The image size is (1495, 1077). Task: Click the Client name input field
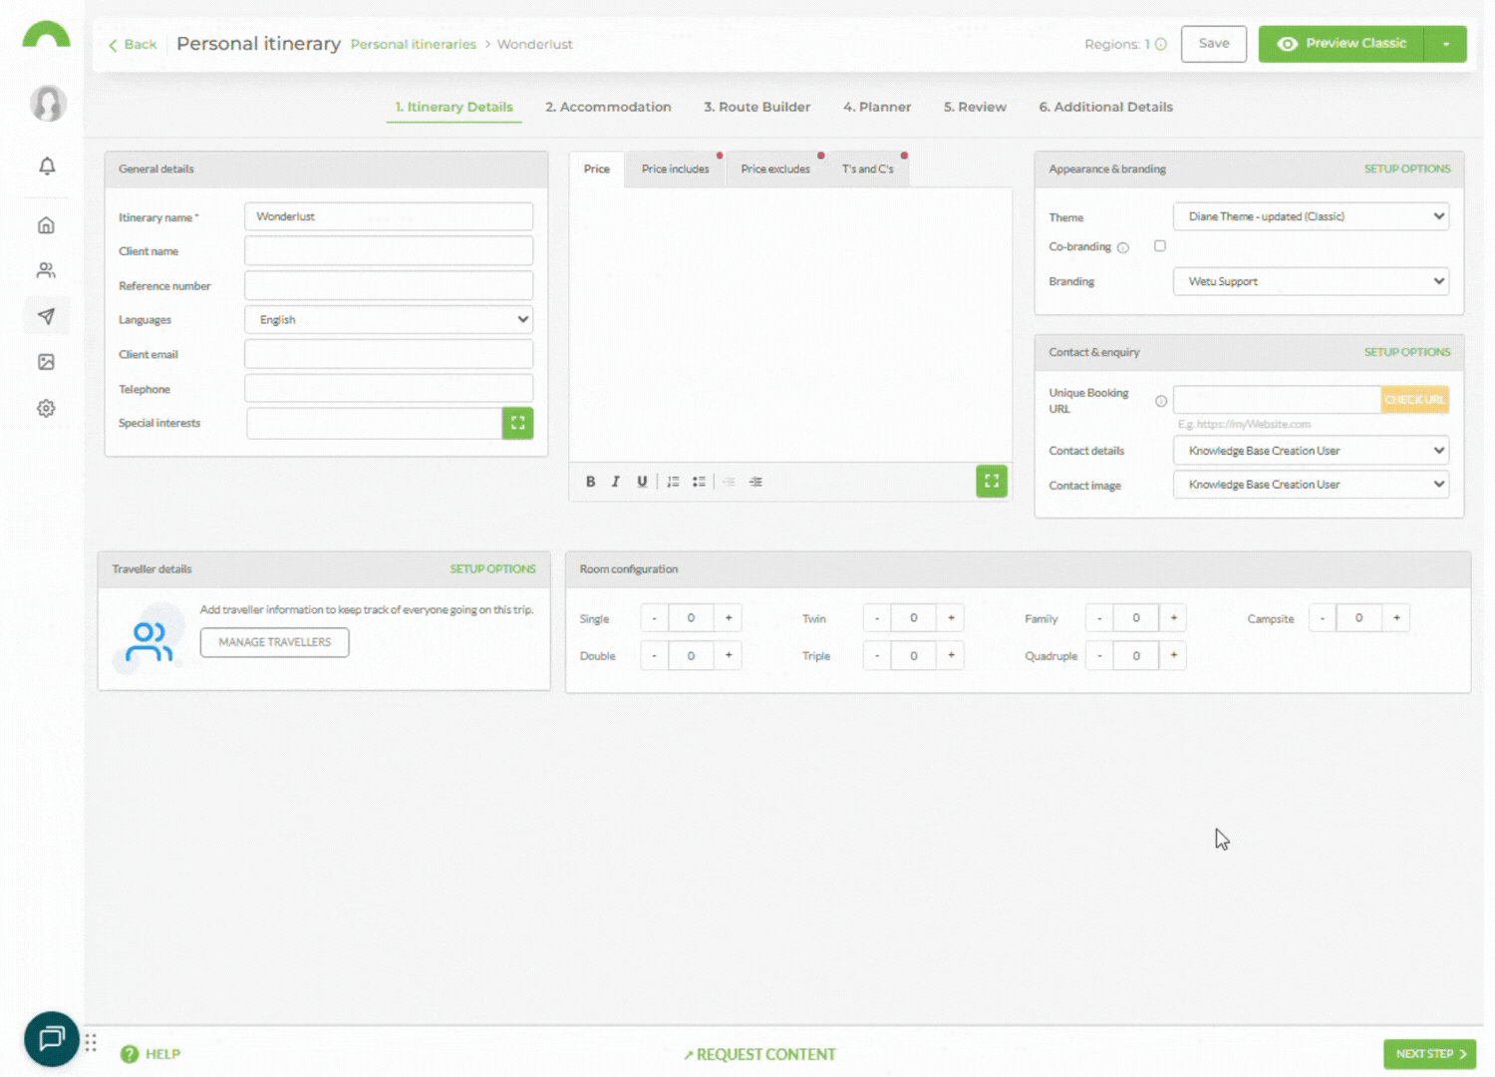point(389,251)
